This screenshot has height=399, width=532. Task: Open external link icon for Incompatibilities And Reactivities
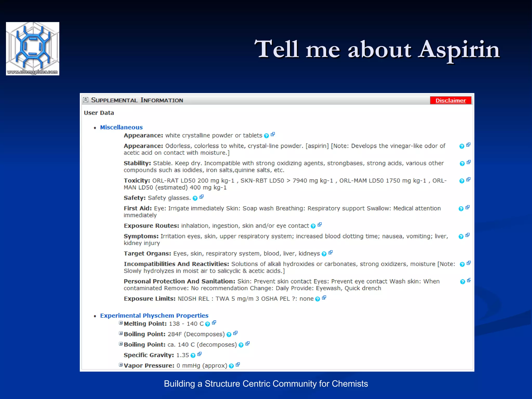[469, 263]
